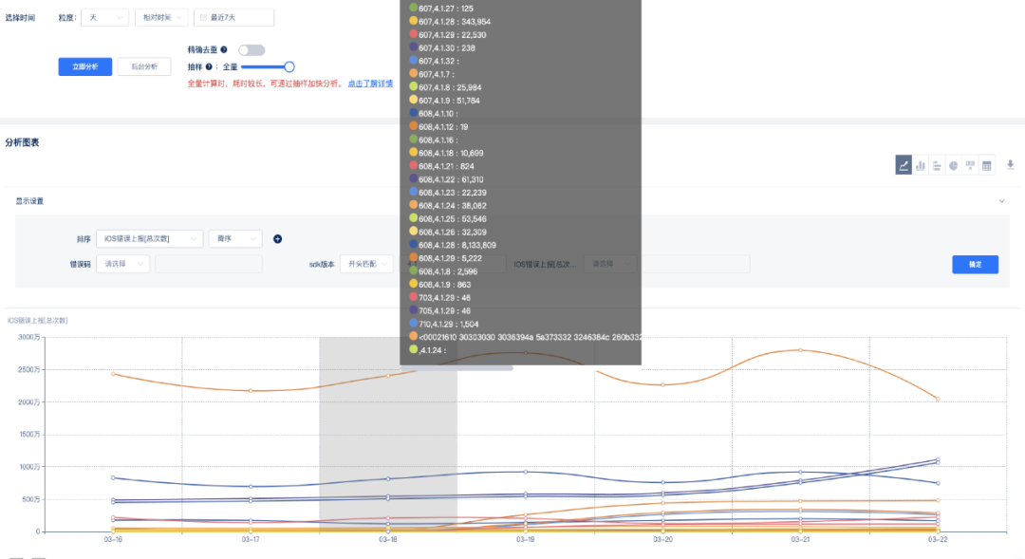The image size is (1025, 559).
Task: Click tooltip entry 710,4.1.29 : 1,504
Action: (x=444, y=324)
